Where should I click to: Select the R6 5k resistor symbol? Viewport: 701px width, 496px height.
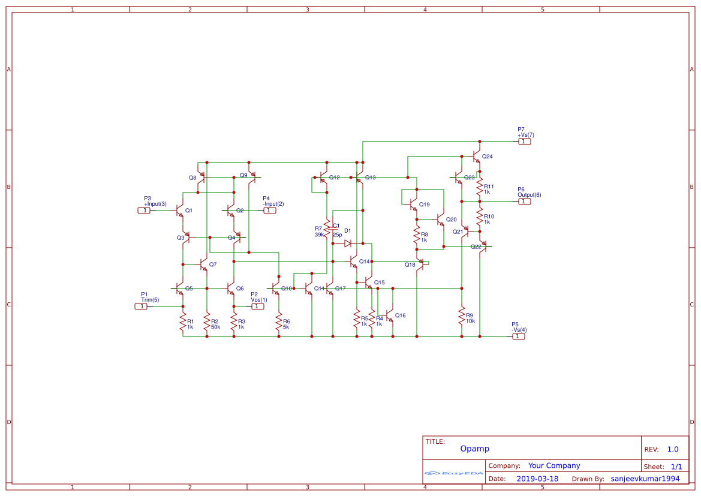click(278, 321)
